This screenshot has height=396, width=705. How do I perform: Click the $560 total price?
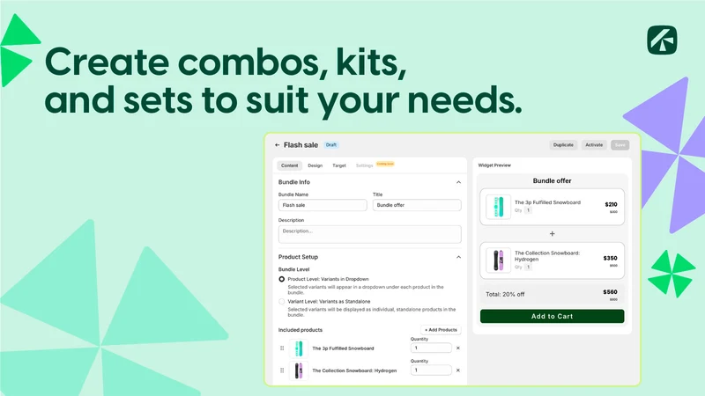point(610,292)
